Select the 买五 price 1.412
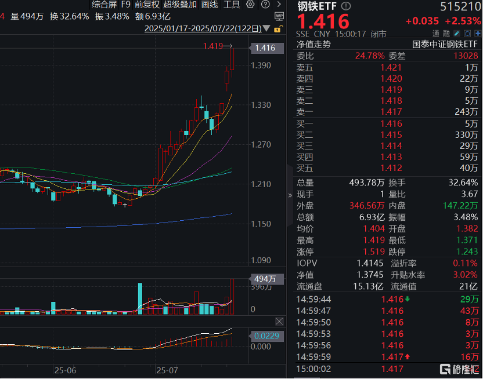The height and width of the screenshot is (379, 483). point(391,168)
